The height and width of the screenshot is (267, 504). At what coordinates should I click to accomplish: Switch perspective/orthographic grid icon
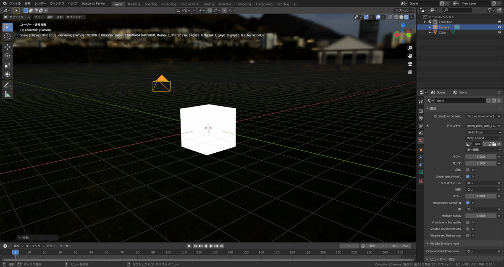click(410, 72)
